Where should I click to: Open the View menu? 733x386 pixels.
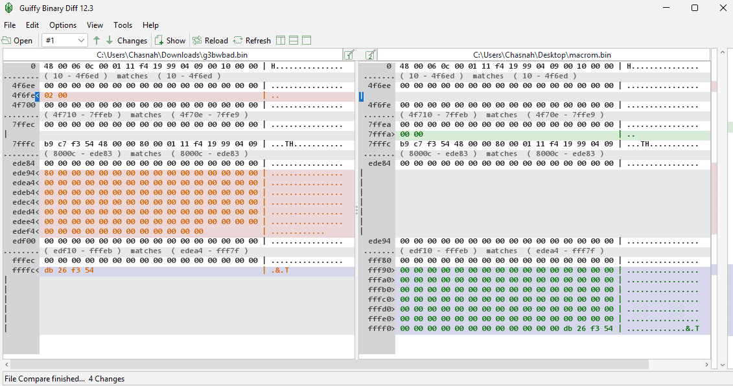[x=95, y=25]
